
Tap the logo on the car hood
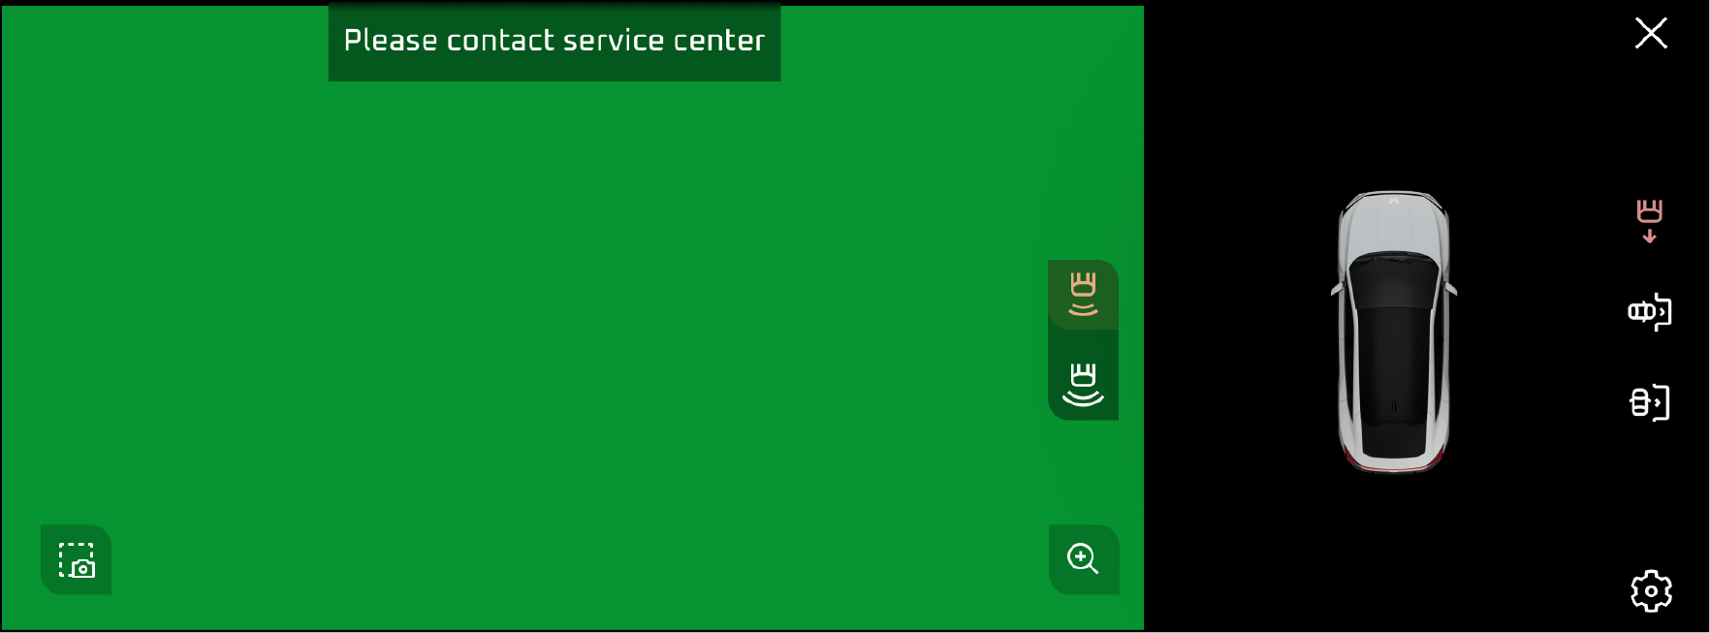tap(1394, 201)
